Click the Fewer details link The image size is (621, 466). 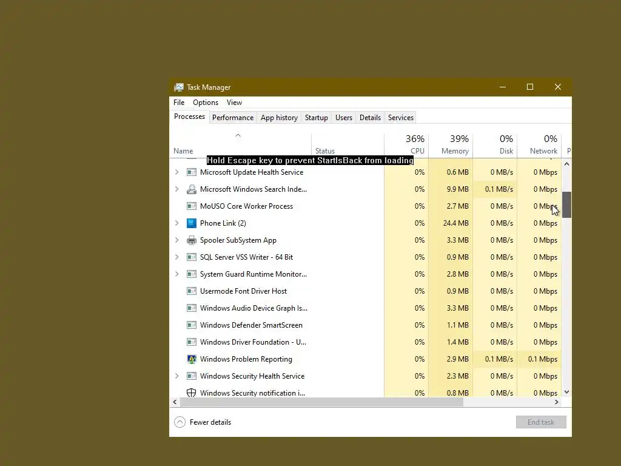point(210,422)
